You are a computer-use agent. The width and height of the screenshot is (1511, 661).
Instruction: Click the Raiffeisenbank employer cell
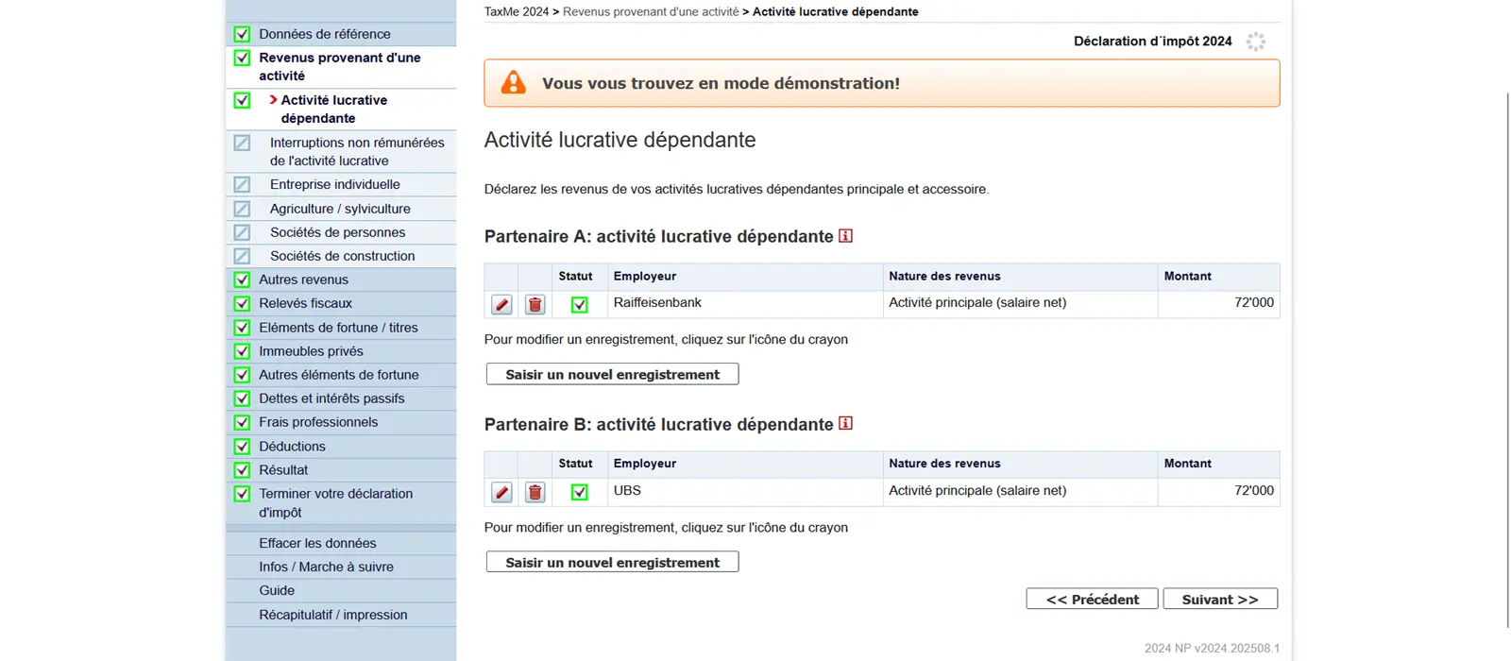point(745,303)
